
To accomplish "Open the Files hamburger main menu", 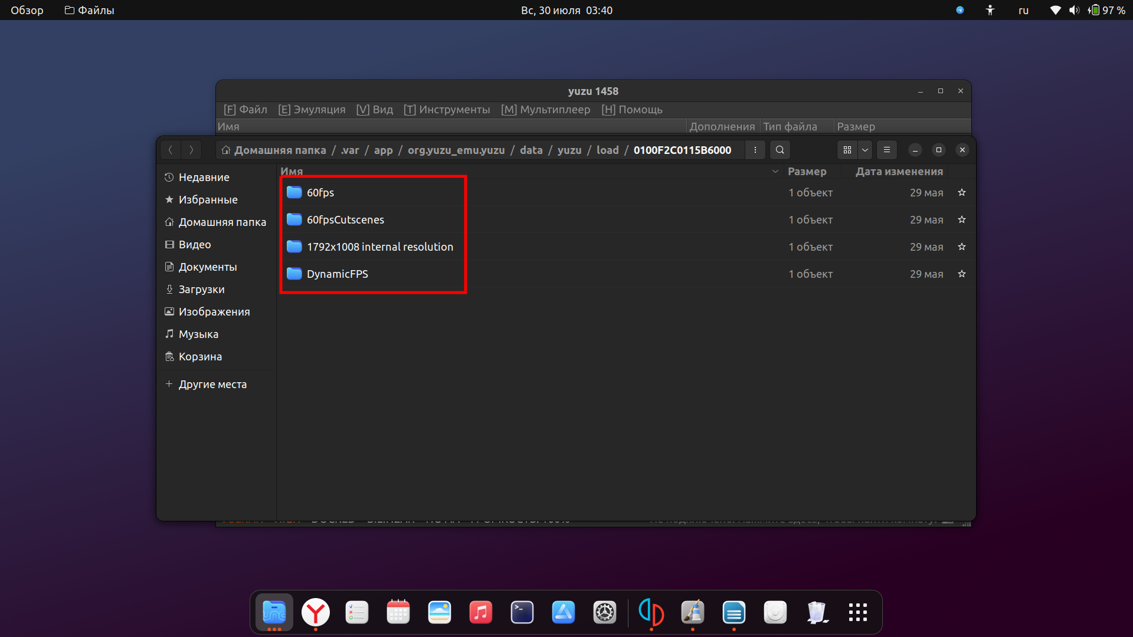I will click(887, 150).
